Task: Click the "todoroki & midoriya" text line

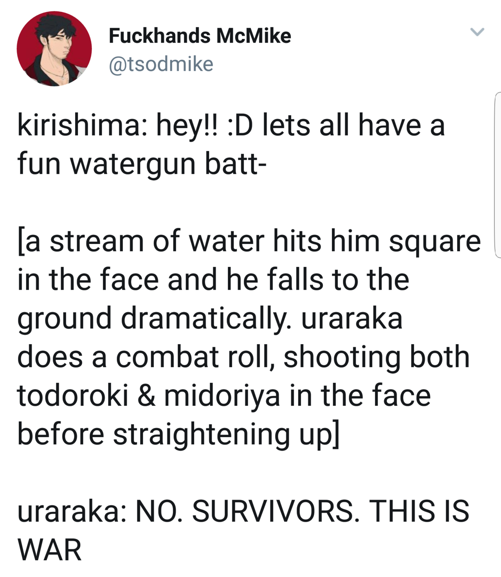Action: coord(223,395)
